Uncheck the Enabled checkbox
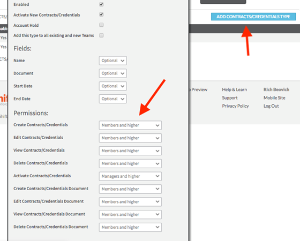Screen dimensions: 300x241 [101, 4]
